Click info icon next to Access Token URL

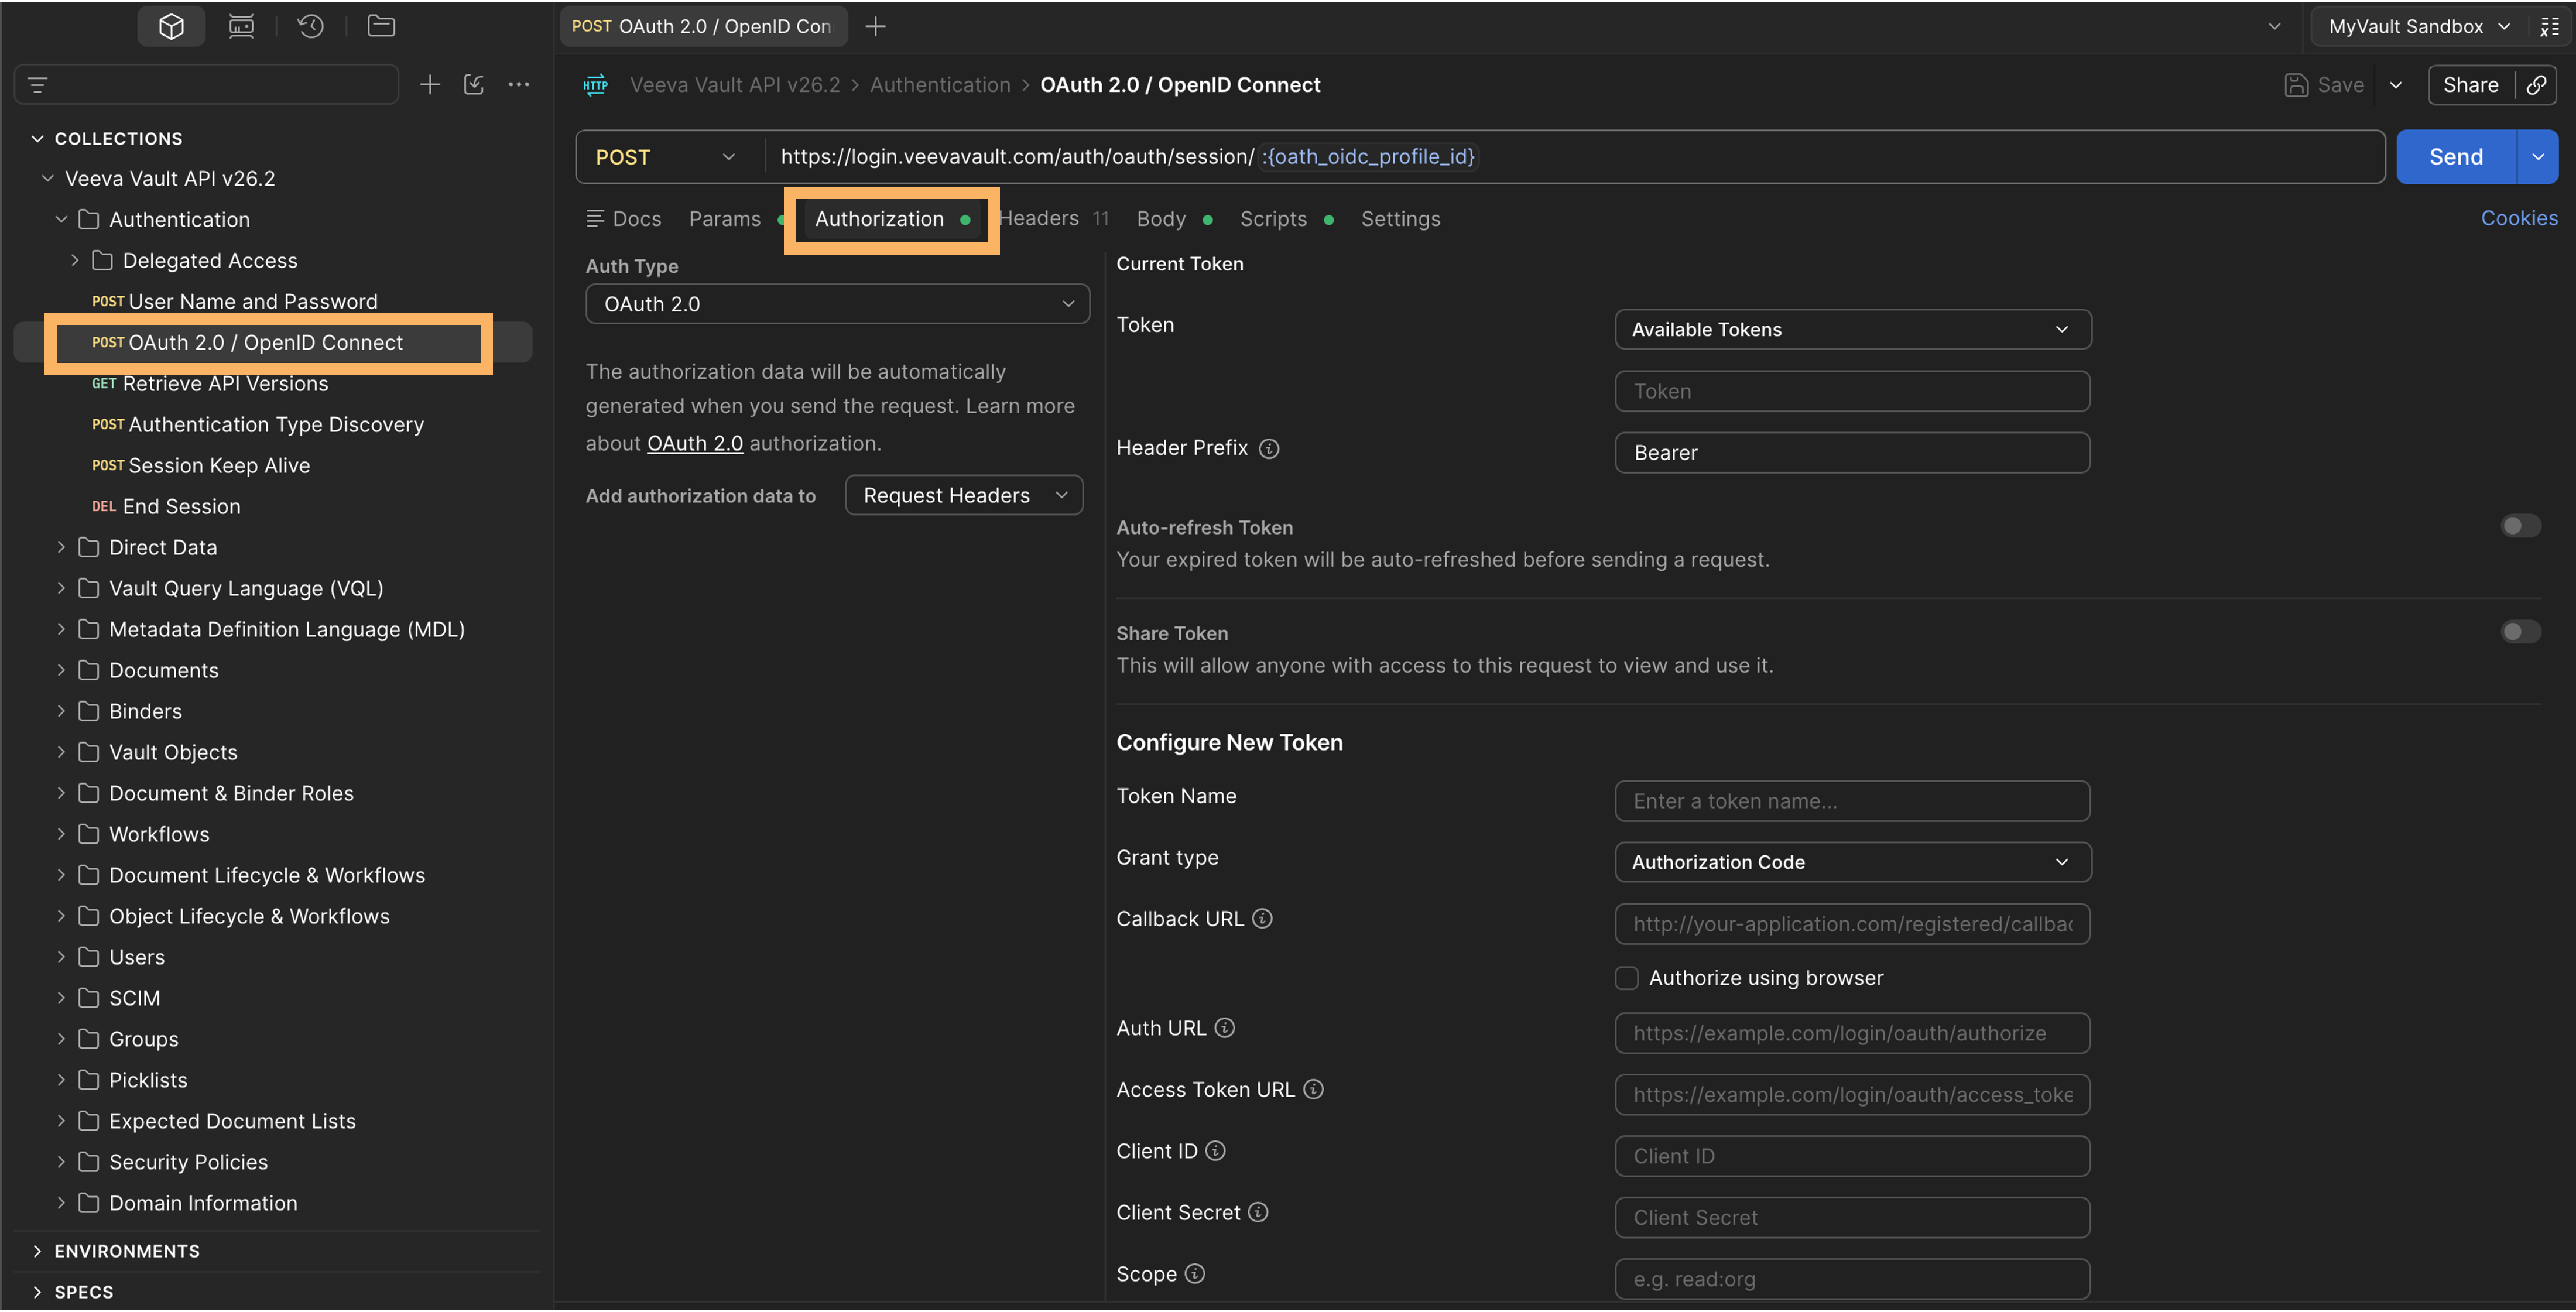click(1314, 1090)
